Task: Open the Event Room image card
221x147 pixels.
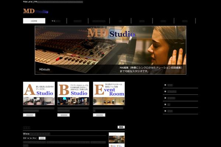Action: pyautogui.click(x=109, y=93)
